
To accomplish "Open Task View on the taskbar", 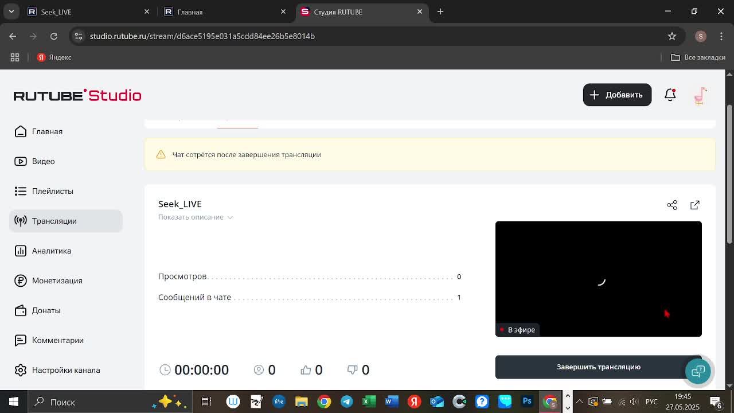I will 206,402.
